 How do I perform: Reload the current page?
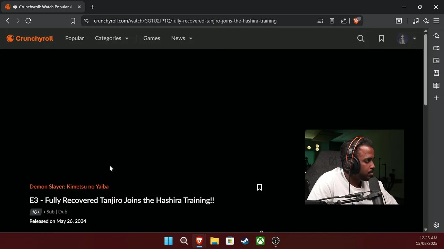pyautogui.click(x=28, y=21)
